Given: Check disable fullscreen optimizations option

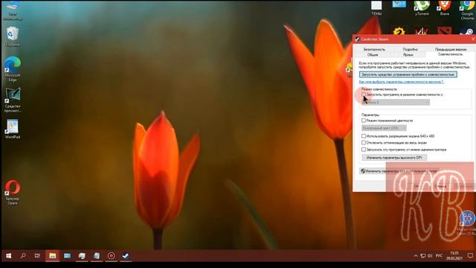Looking at the screenshot, I should (364, 142).
